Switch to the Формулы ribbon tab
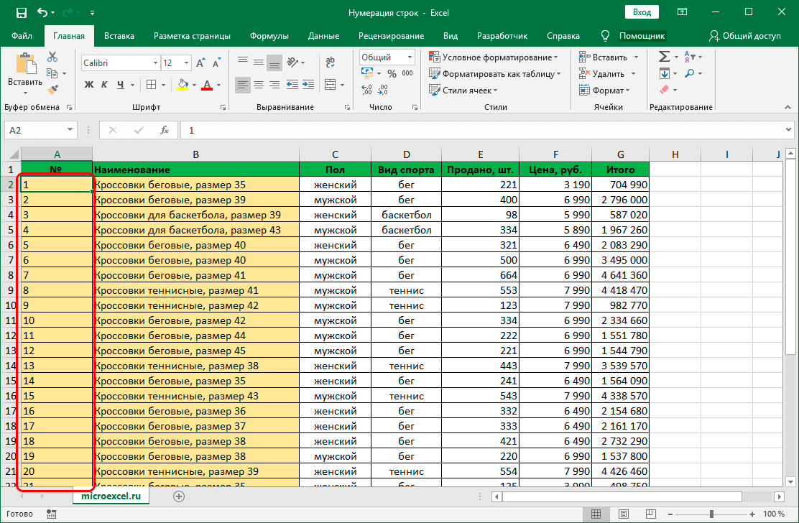The width and height of the screenshot is (799, 523). click(x=269, y=36)
